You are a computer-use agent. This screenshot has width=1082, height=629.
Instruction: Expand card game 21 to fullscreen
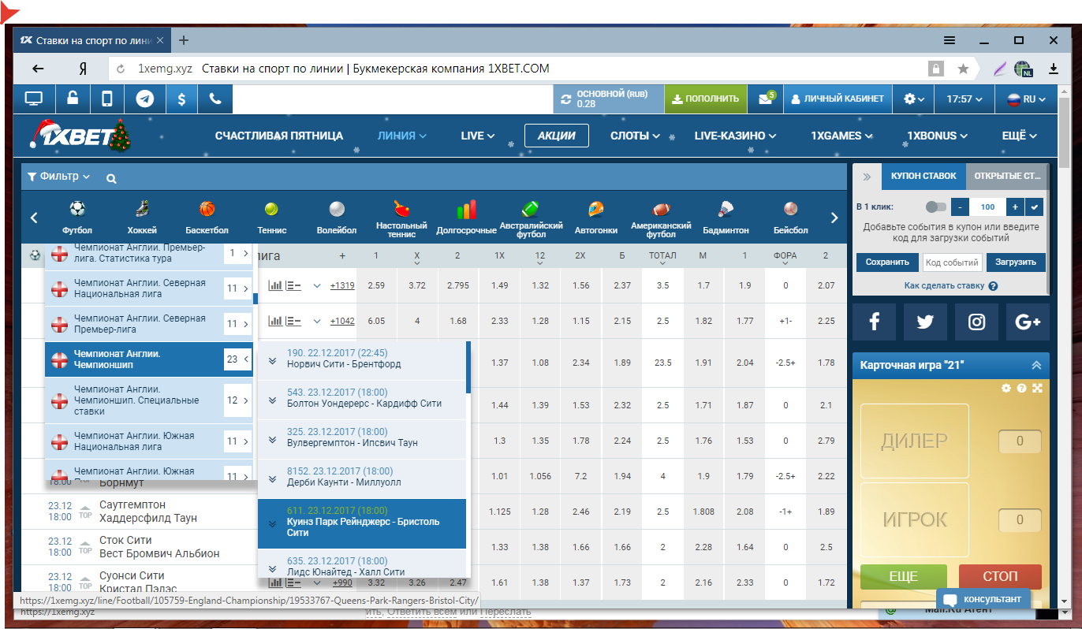point(1037,388)
